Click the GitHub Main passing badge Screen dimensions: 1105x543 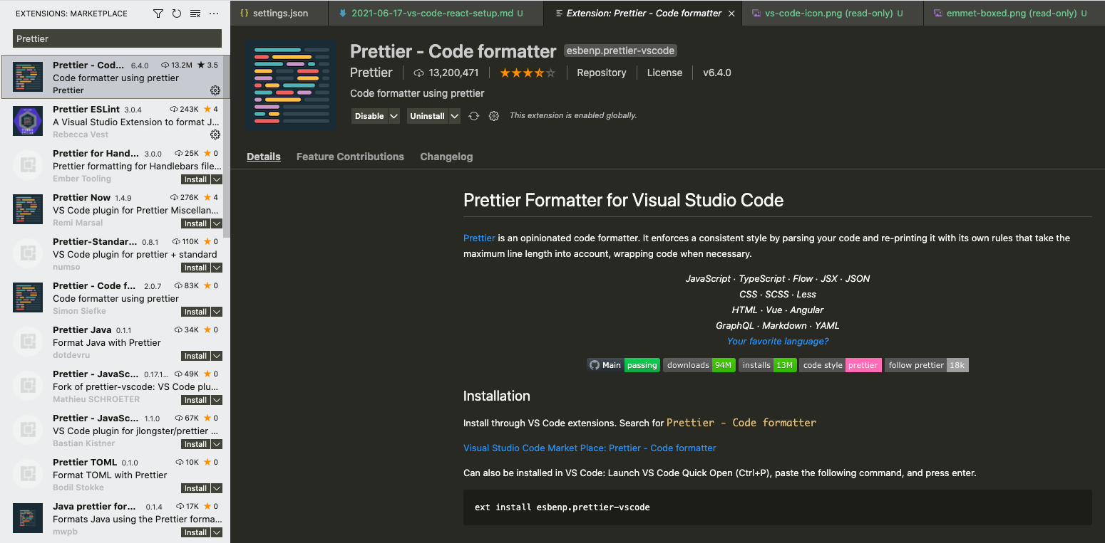[623, 365]
